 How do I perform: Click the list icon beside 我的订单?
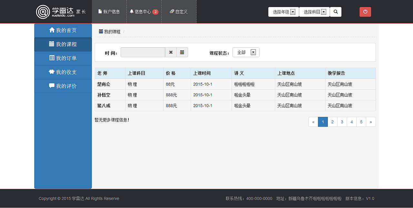pos(52,58)
